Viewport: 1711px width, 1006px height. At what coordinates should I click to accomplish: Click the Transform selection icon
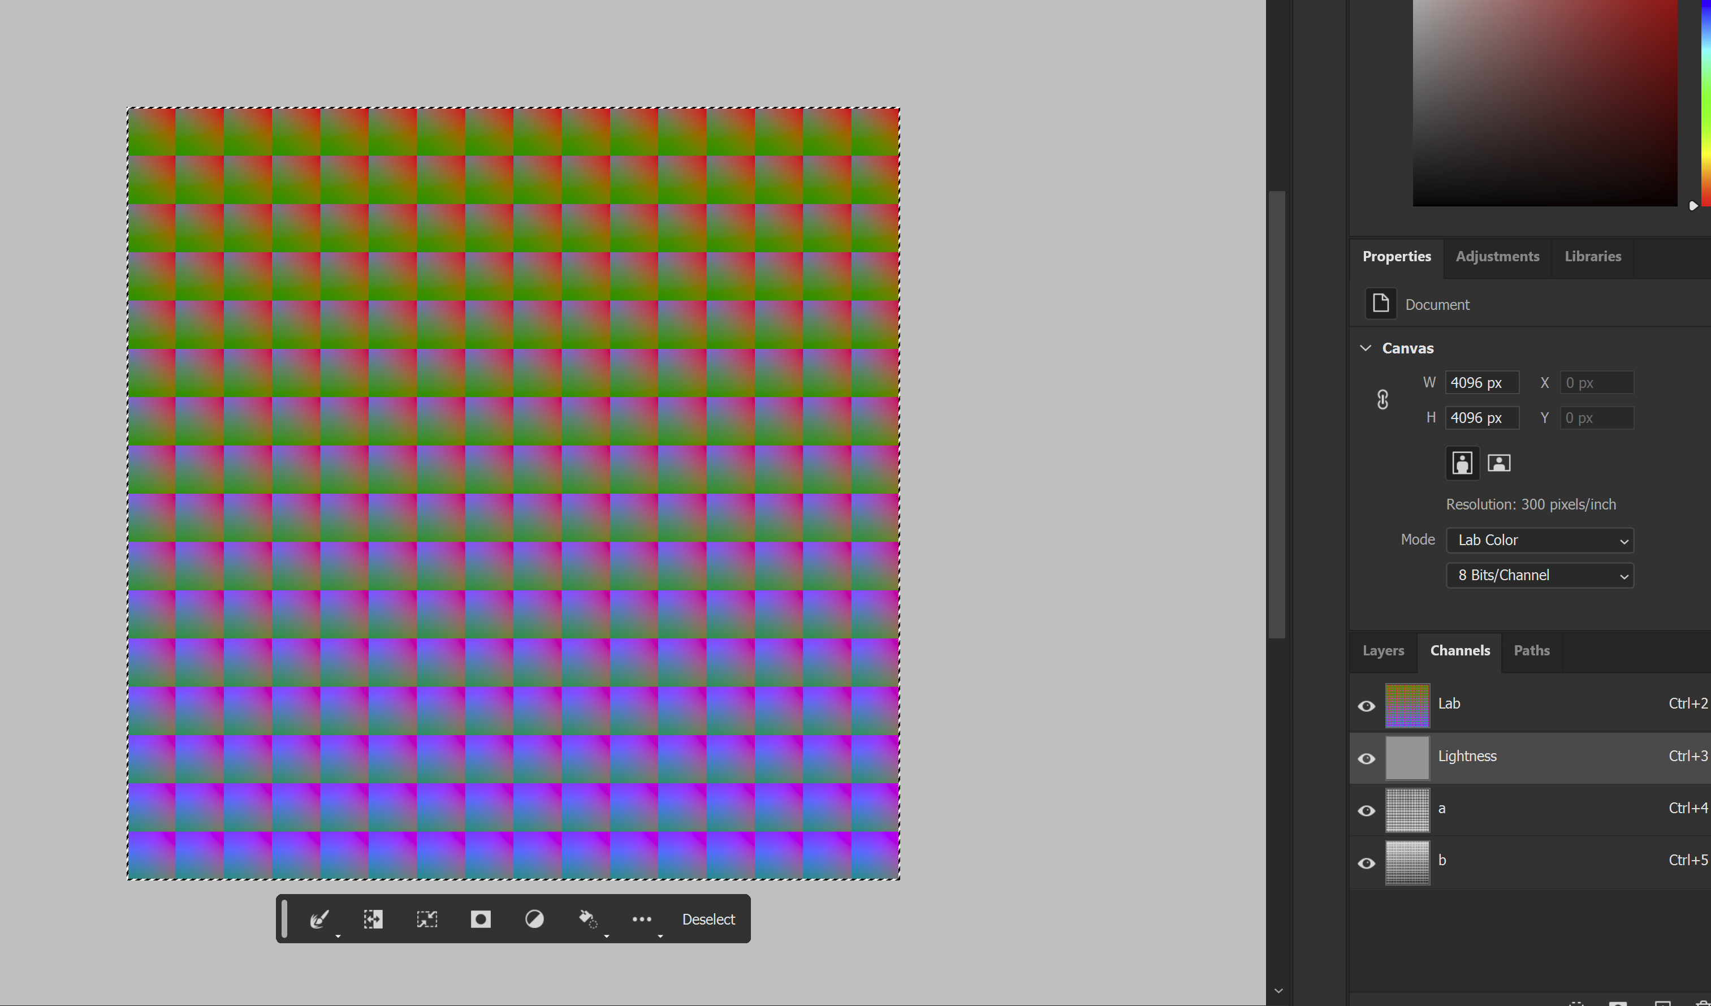point(426,919)
